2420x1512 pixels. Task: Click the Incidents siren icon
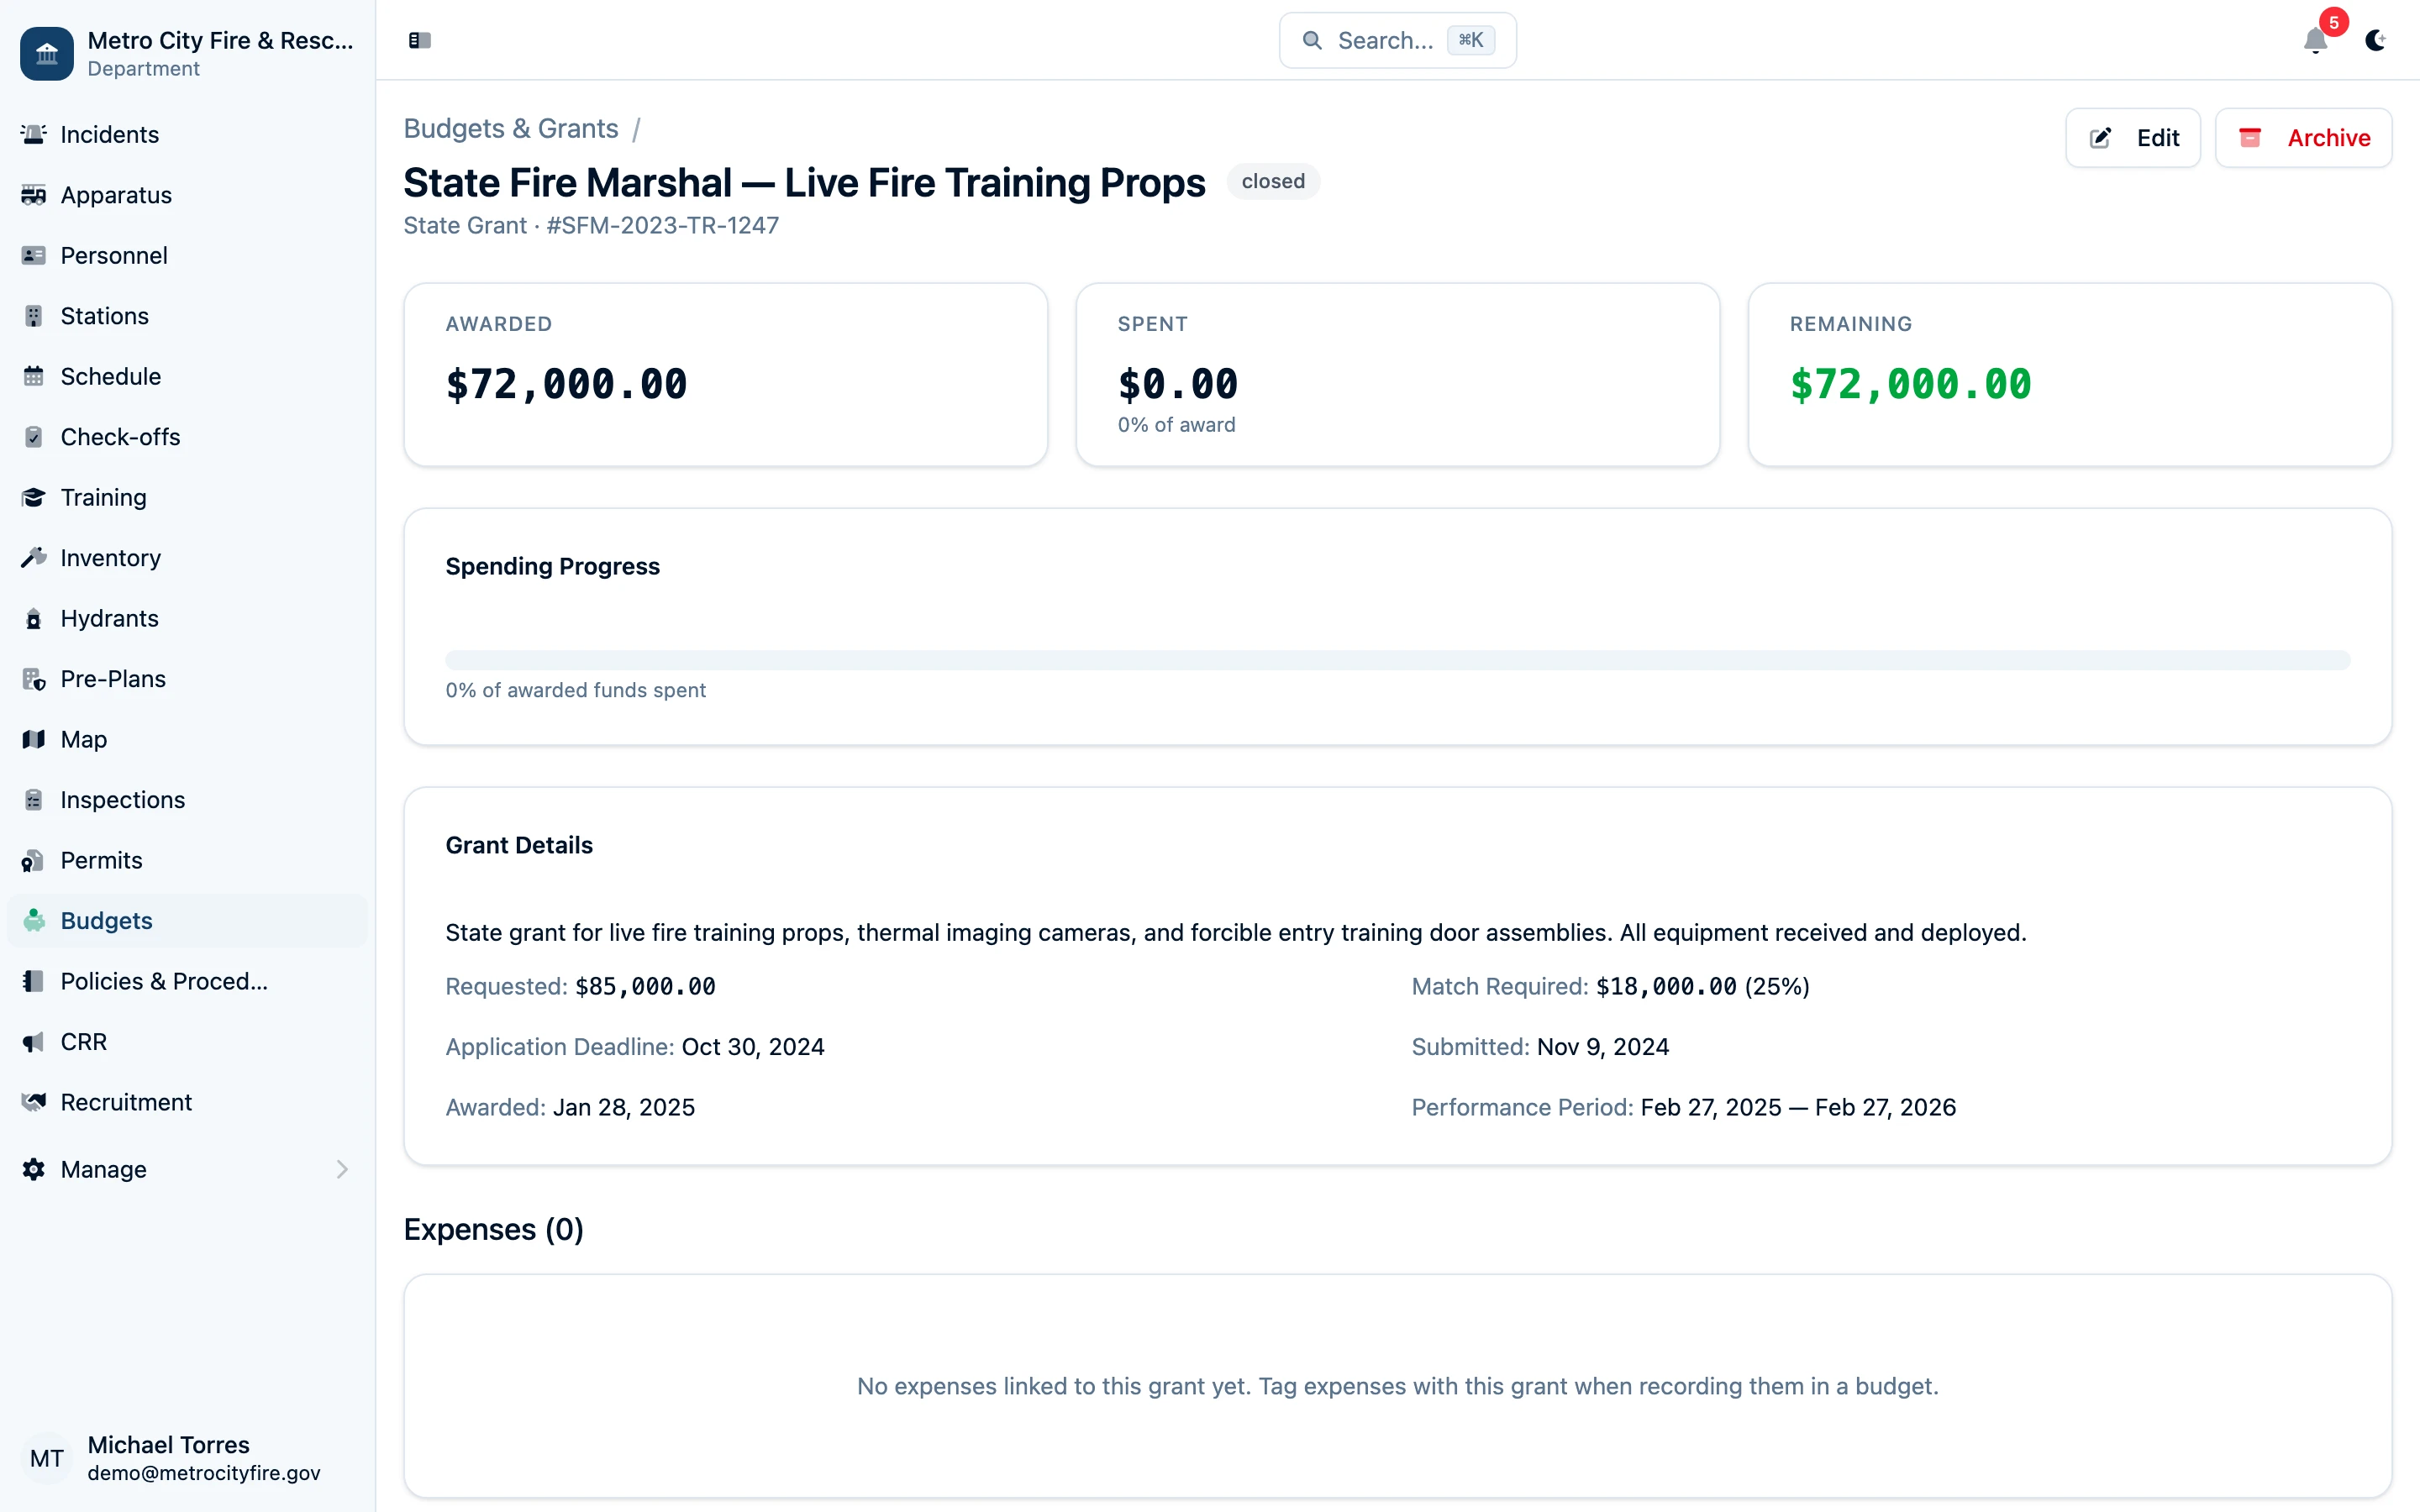(34, 134)
